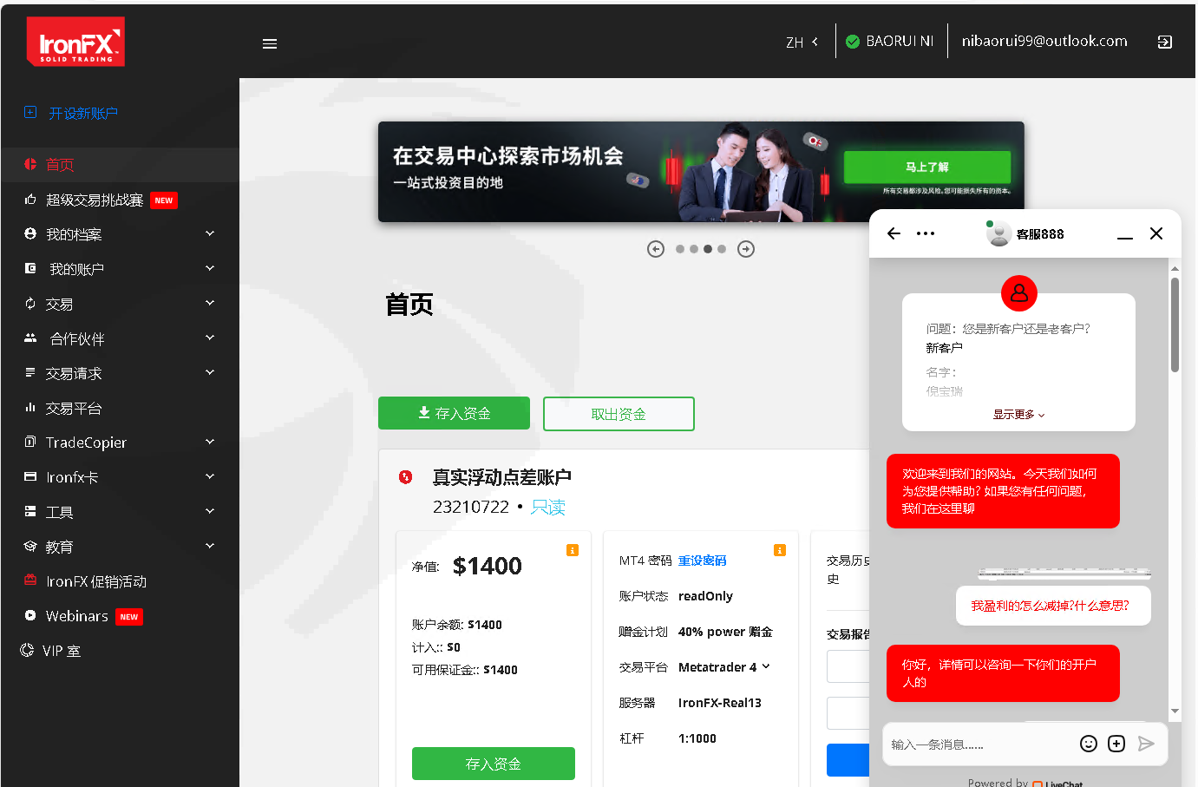
Task: Click 重设密码 link
Action: (x=703, y=561)
